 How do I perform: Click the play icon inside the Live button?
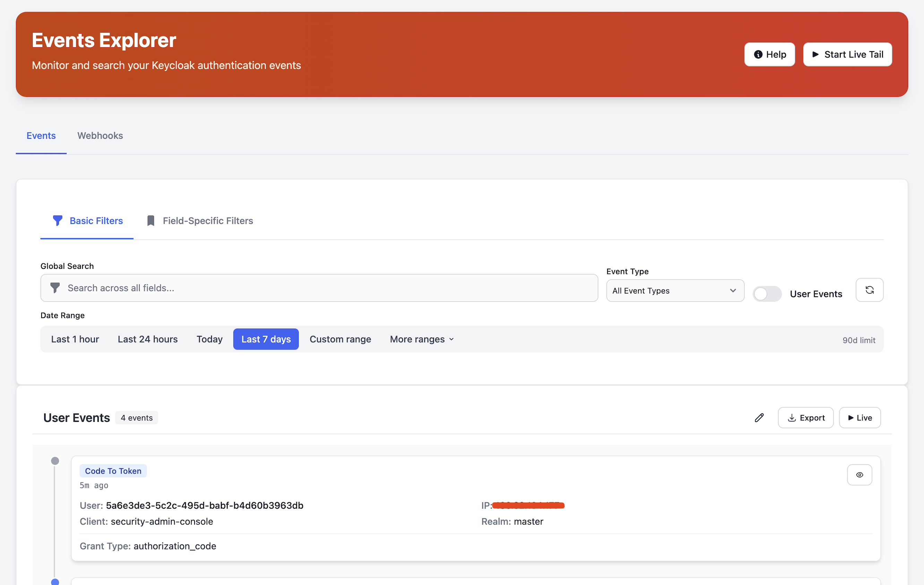click(851, 418)
